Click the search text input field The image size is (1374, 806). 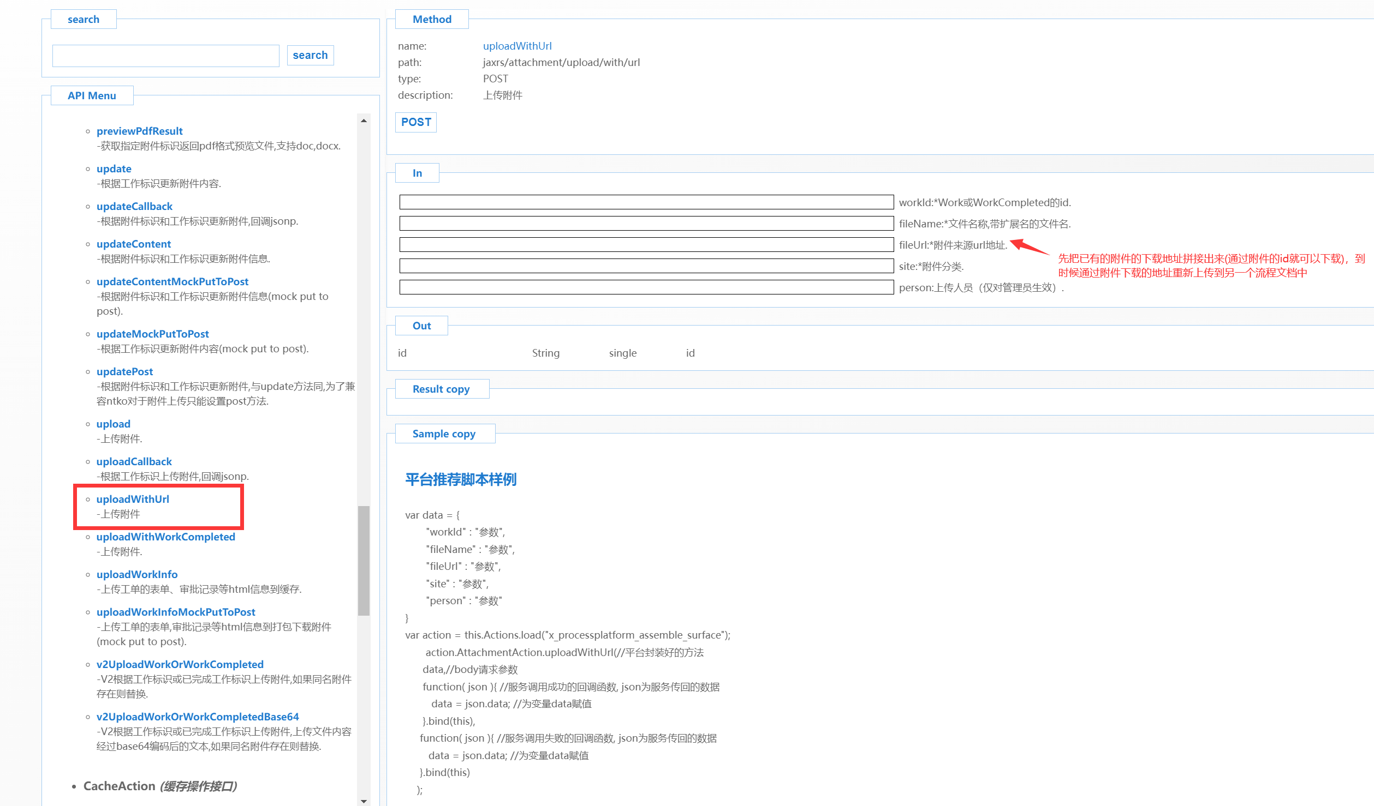[165, 56]
